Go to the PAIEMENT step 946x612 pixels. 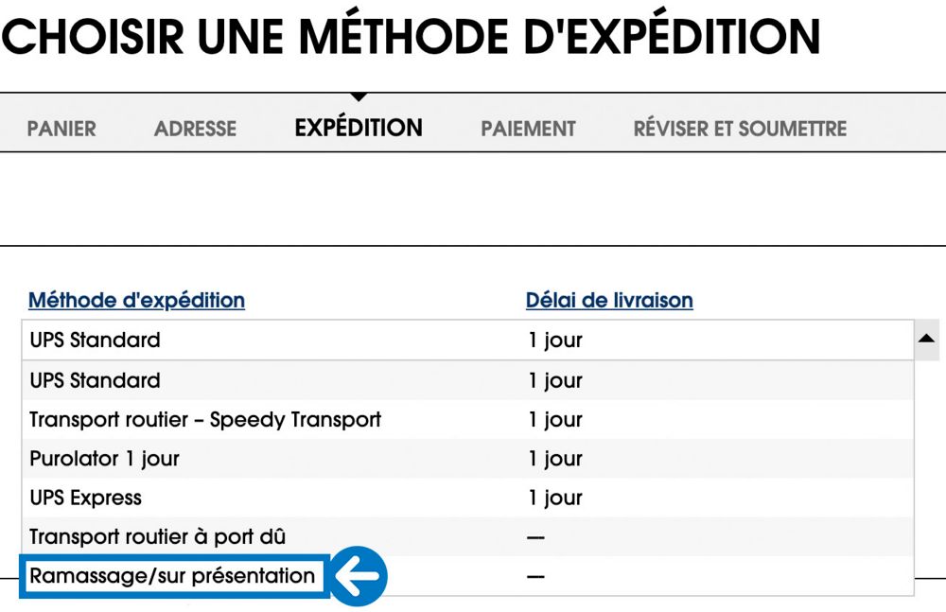[x=530, y=129]
